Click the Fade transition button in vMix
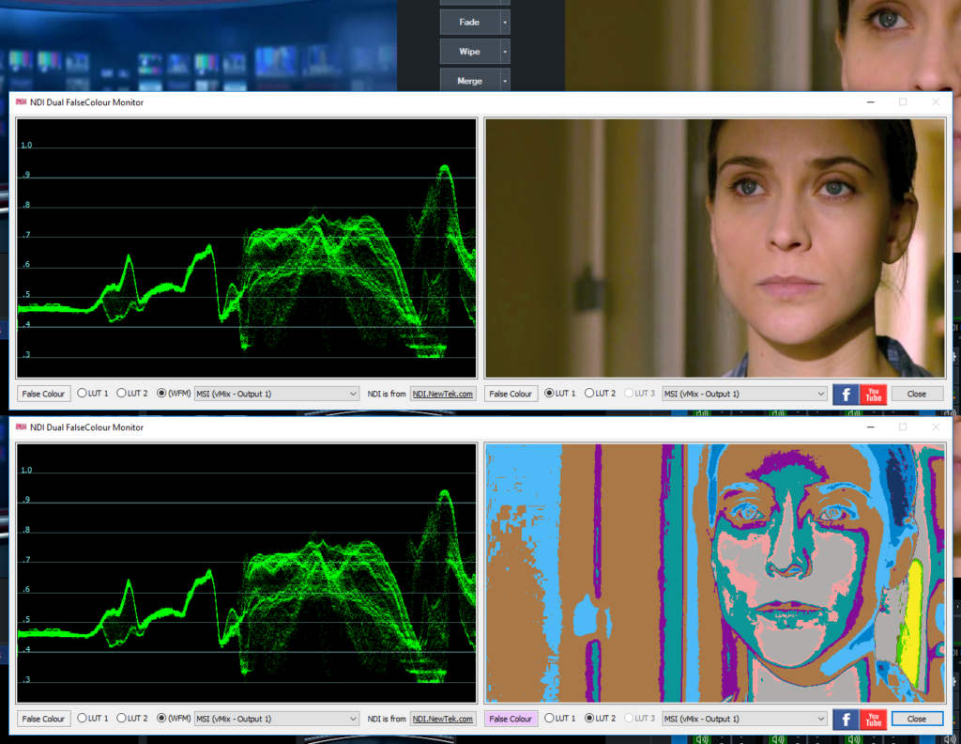 tap(470, 23)
